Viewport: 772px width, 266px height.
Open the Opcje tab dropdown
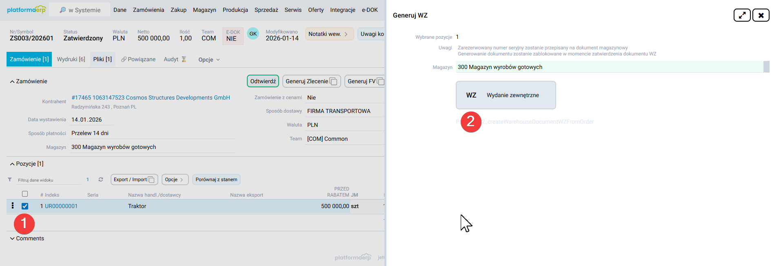pos(209,60)
